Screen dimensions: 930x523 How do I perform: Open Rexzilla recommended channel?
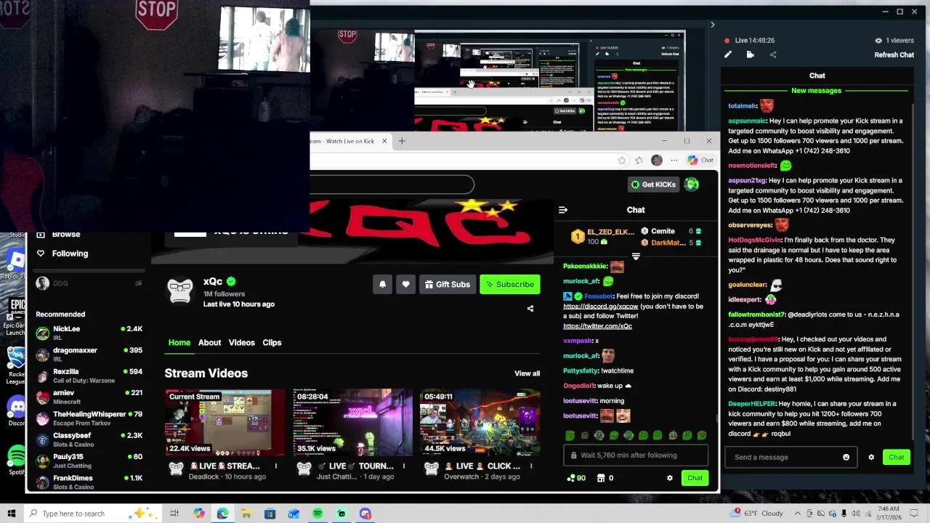pos(89,376)
